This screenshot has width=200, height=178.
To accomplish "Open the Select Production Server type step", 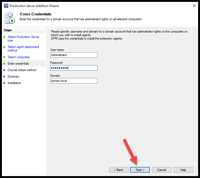I will (23, 39).
